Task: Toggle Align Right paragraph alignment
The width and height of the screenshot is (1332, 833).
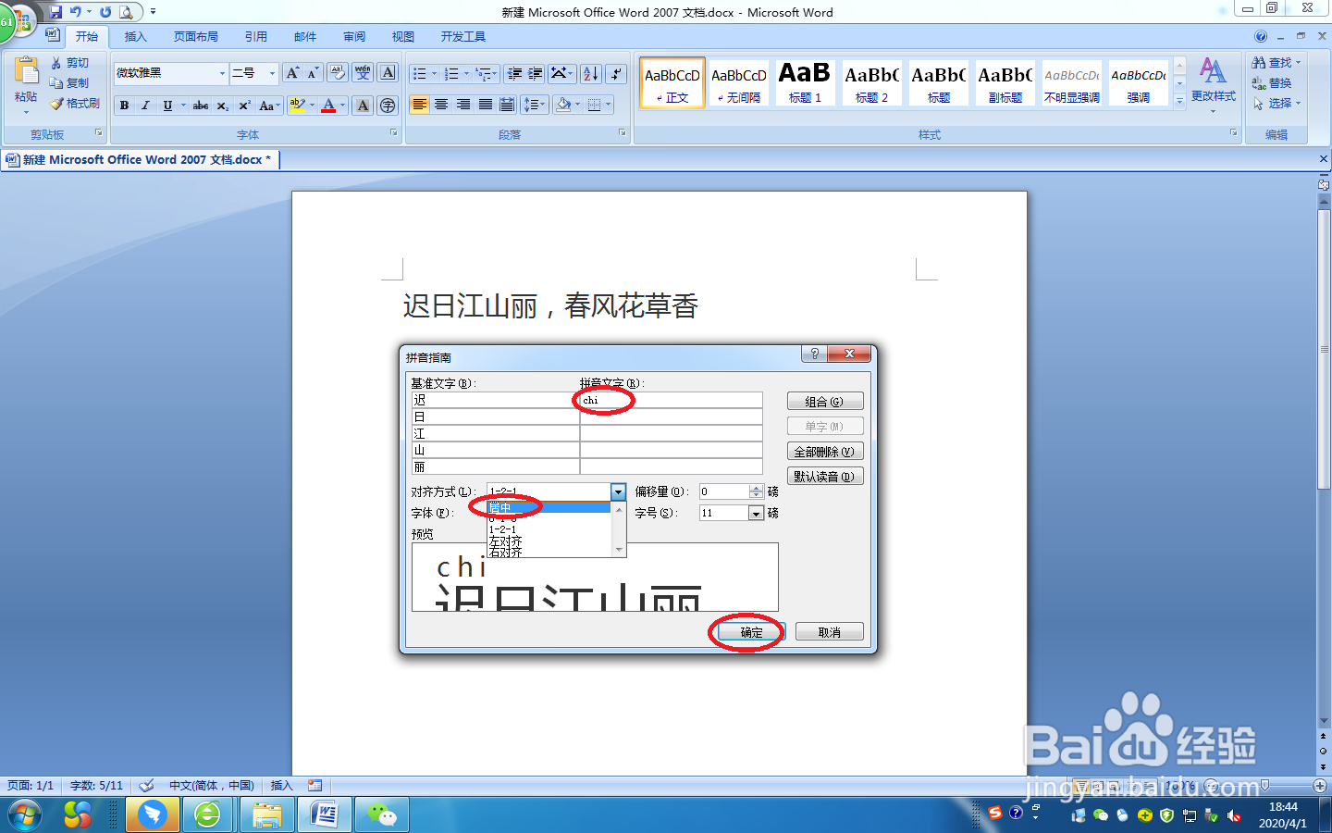Action: click(x=463, y=105)
